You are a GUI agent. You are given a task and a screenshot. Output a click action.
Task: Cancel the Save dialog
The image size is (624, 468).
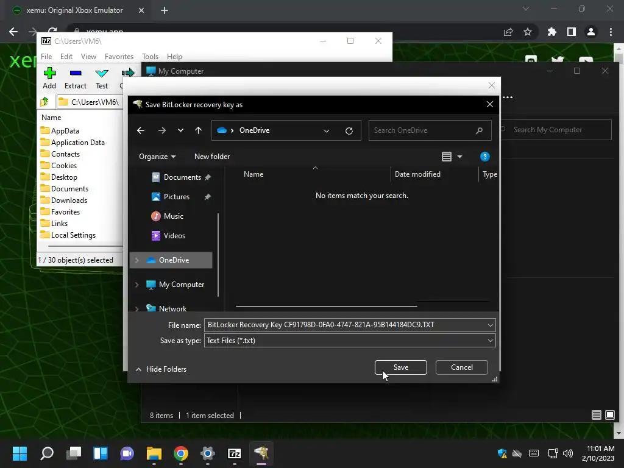click(x=462, y=367)
